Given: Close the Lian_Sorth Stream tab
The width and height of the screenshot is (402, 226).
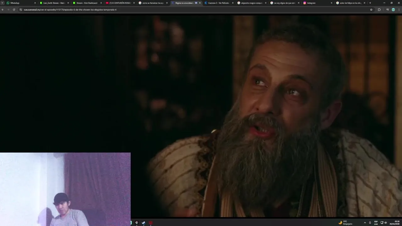Looking at the screenshot, I should click(x=68, y=3).
